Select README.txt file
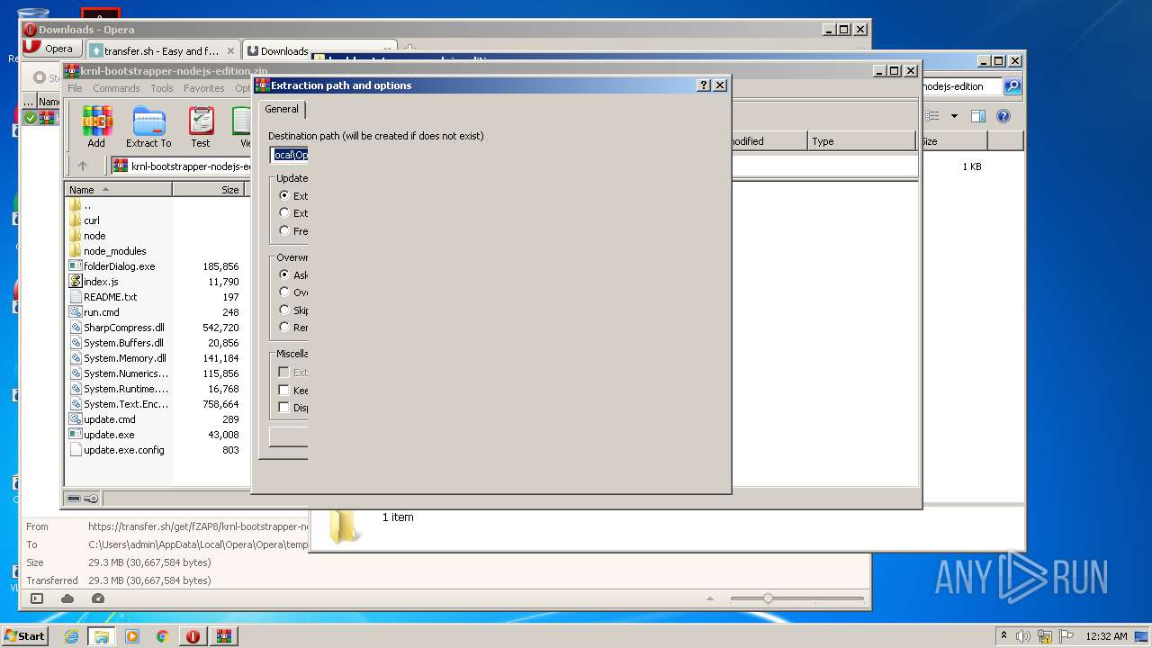The image size is (1152, 648). tap(110, 297)
